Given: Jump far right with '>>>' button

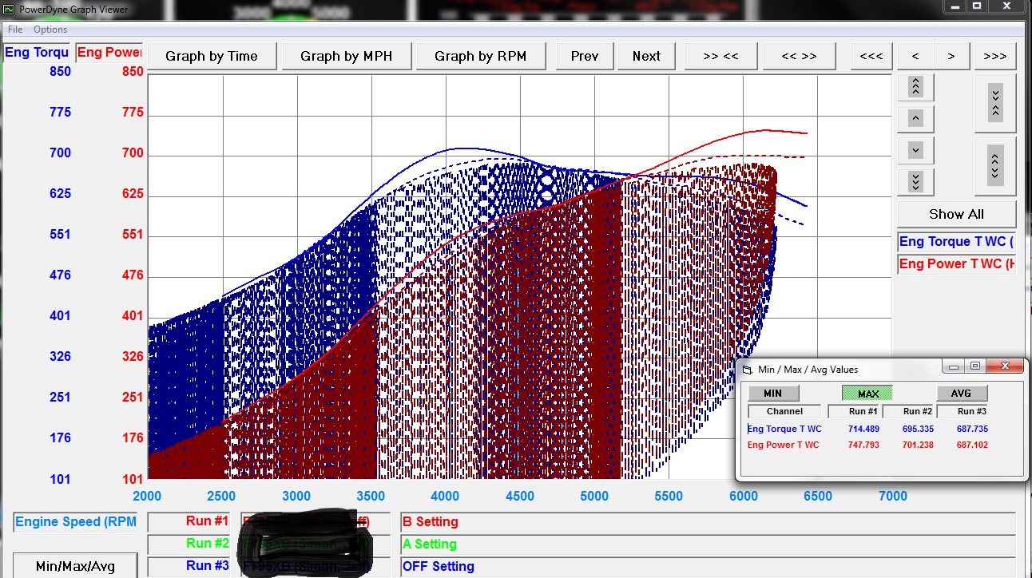Looking at the screenshot, I should [994, 56].
